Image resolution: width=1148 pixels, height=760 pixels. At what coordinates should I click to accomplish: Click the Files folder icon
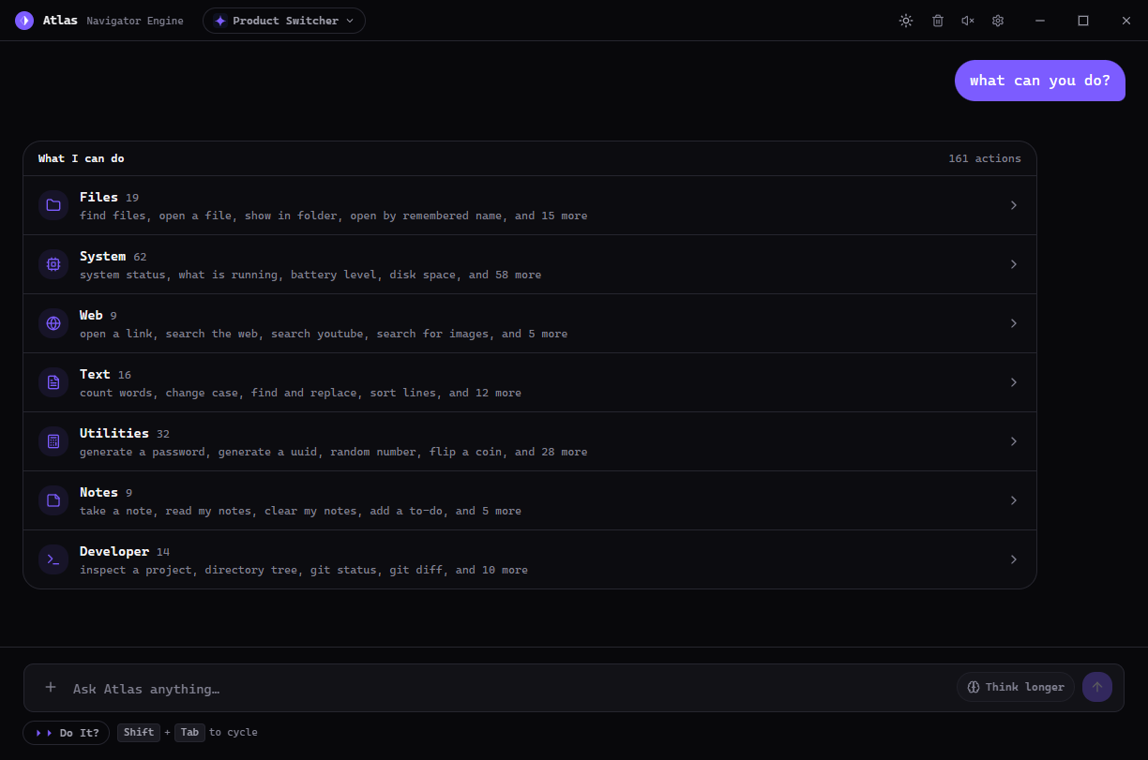[53, 205]
